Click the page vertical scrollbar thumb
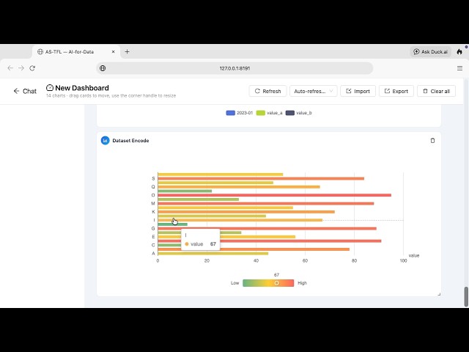469x352 pixels. pos(466,296)
